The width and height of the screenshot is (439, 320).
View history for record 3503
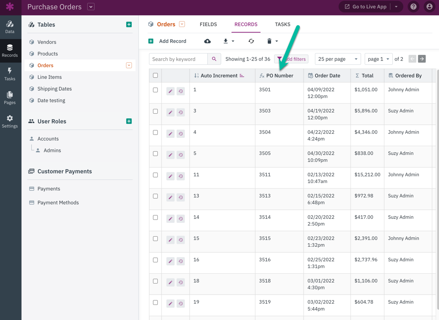[181, 113]
